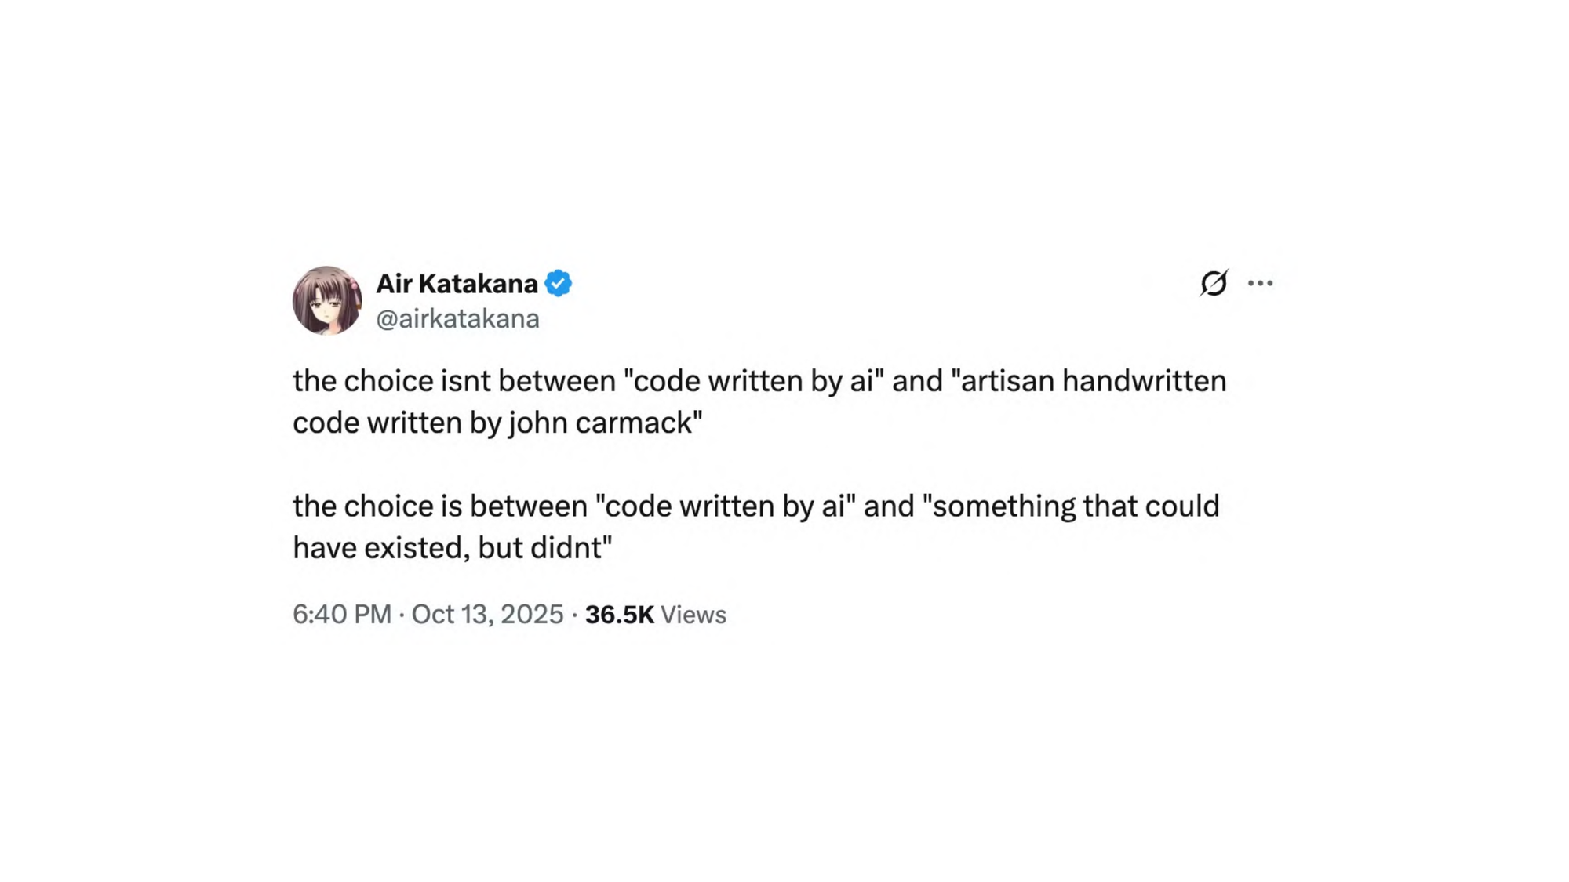This screenshot has width=1569, height=882.
Task: Click the 36.5K view count
Action: pyautogui.click(x=619, y=615)
